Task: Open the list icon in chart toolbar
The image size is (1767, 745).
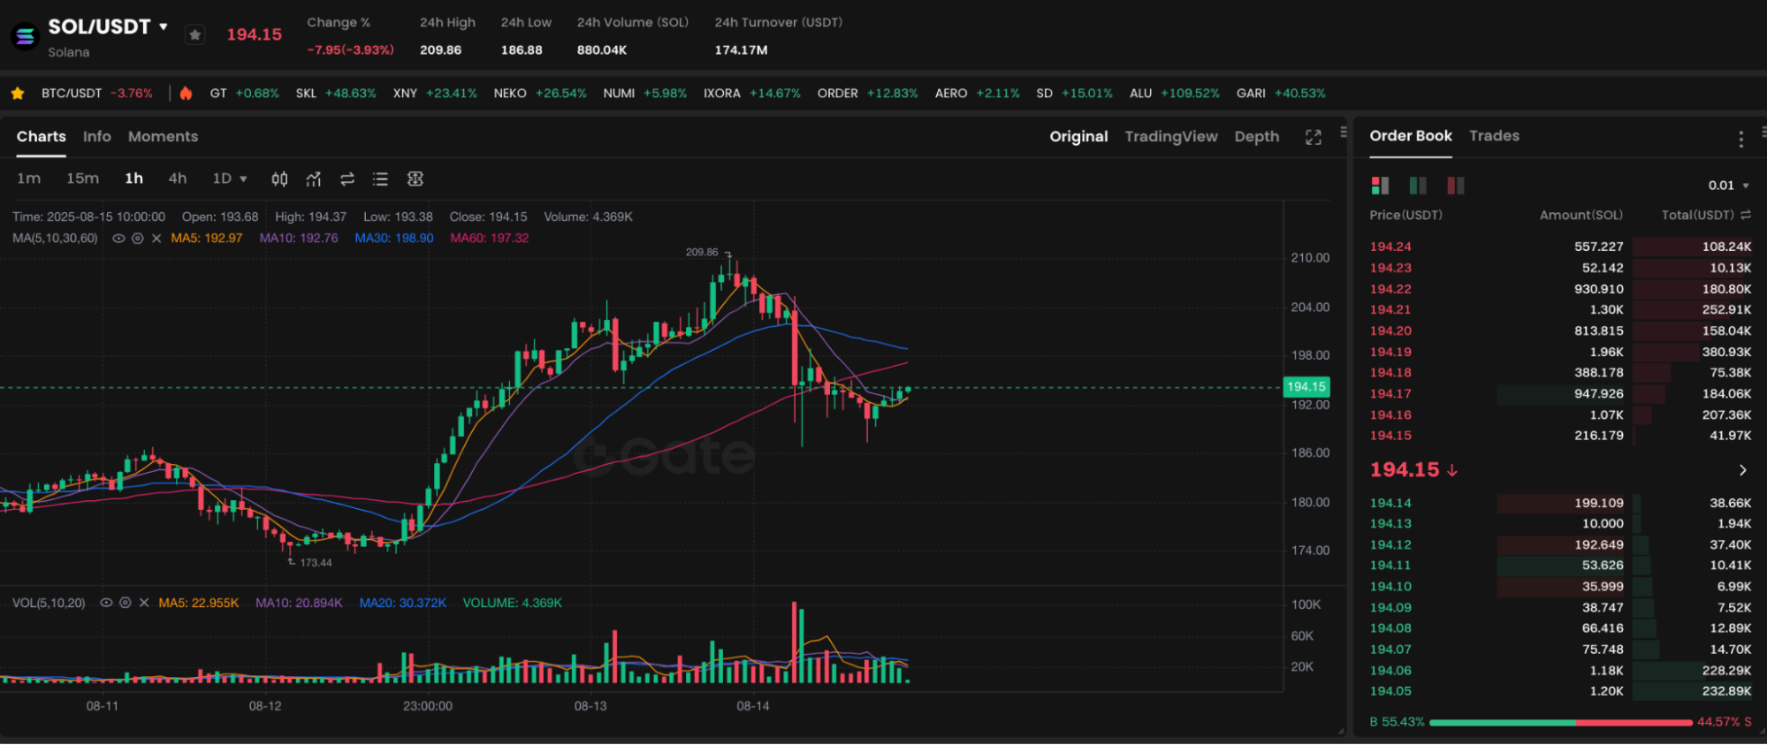Action: click(381, 179)
